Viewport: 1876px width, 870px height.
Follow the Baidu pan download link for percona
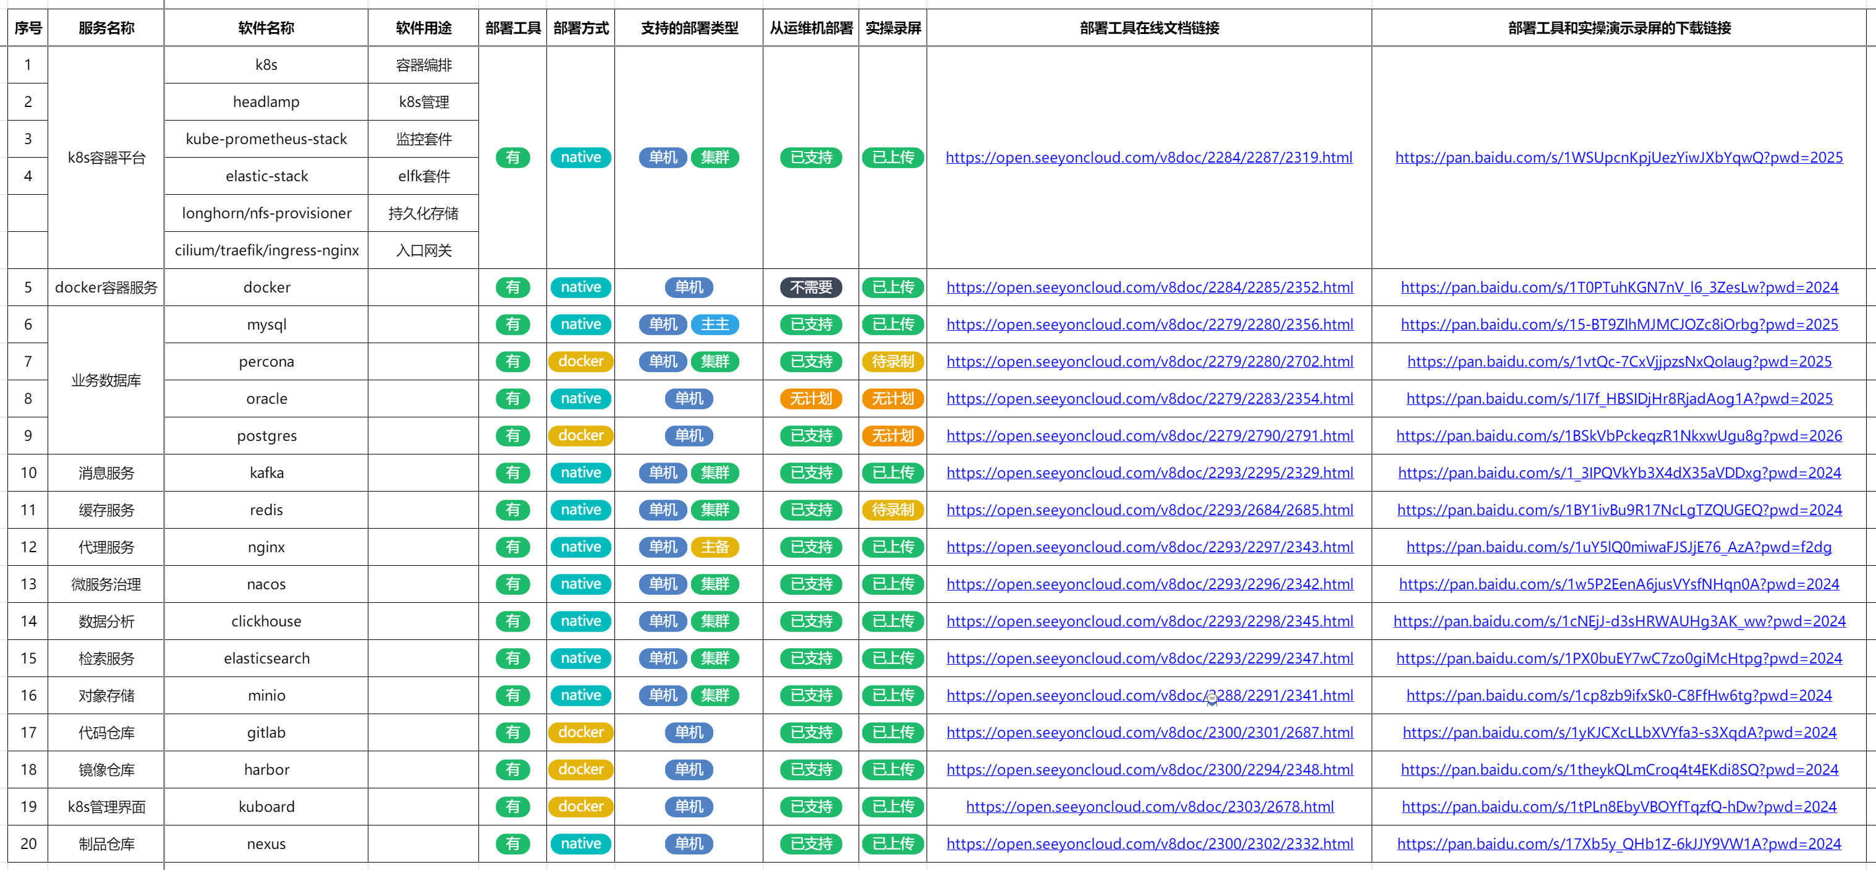(1619, 361)
